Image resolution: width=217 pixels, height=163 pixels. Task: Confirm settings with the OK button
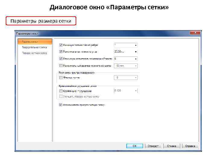click(135, 146)
